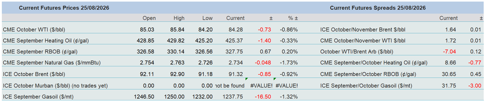Click the Gasoil percent change -1.32% cell
485x103 pixels.
pyautogui.click(x=289, y=97)
